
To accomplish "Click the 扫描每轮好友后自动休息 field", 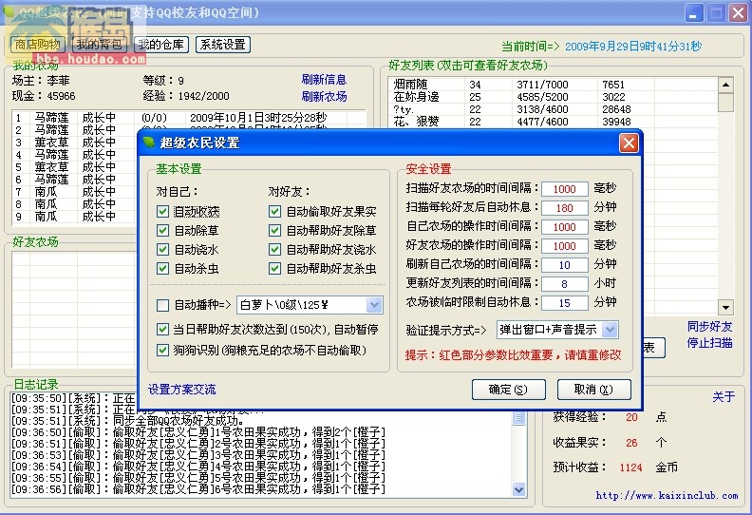I will 565,208.
